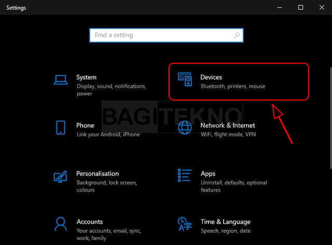Screen dimensions: 332x245
Task: Click 'Uninstall, defaults, optional features' description
Action: (234, 186)
